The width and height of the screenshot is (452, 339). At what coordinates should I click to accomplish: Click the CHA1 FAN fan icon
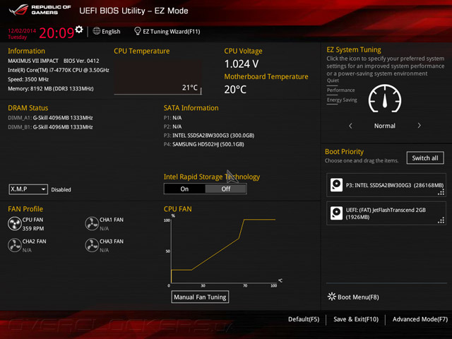92,224
